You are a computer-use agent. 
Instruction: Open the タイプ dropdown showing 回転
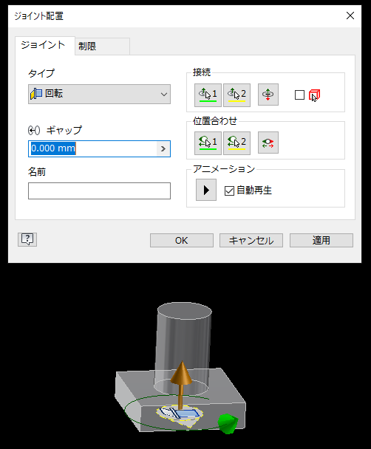click(99, 94)
